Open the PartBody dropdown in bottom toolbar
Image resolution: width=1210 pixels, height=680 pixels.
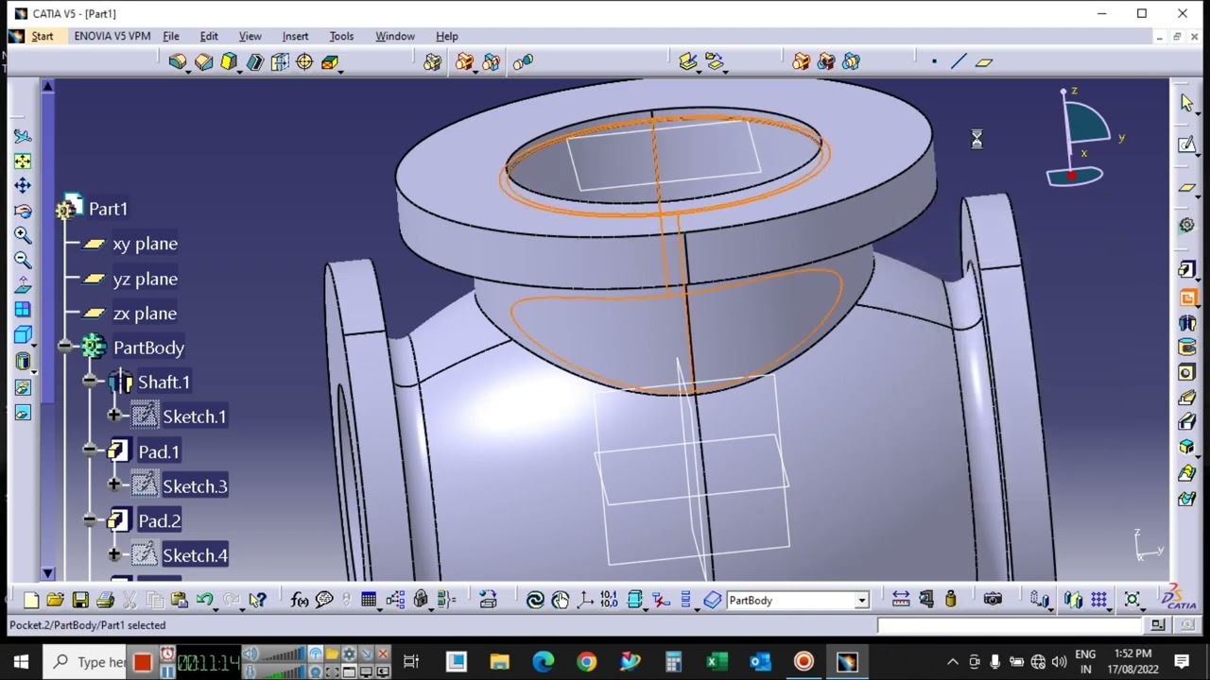[861, 601]
